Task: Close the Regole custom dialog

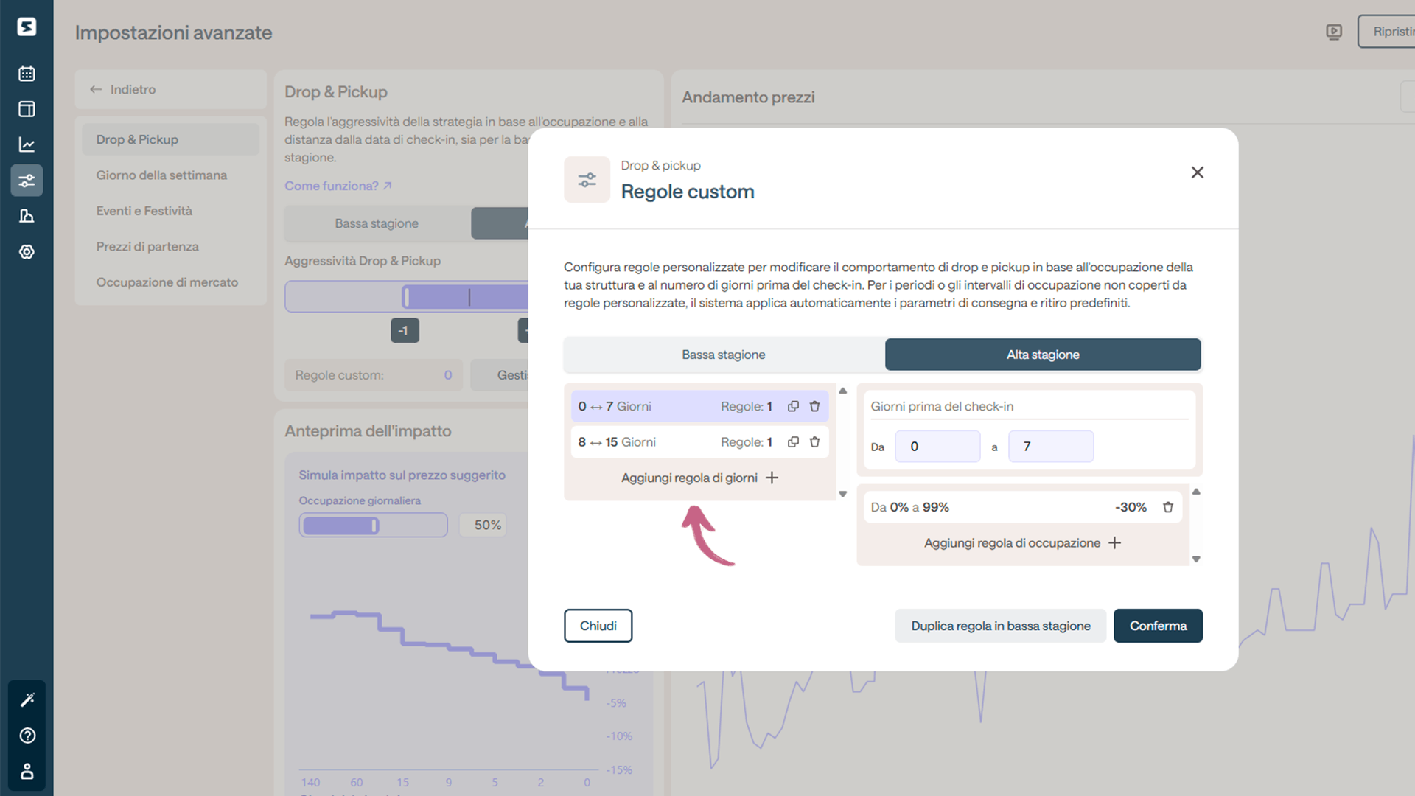Action: pos(1198,172)
